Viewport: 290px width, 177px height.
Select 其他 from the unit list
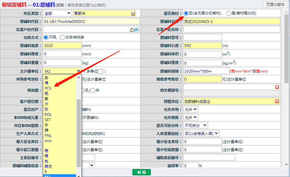click(48, 166)
